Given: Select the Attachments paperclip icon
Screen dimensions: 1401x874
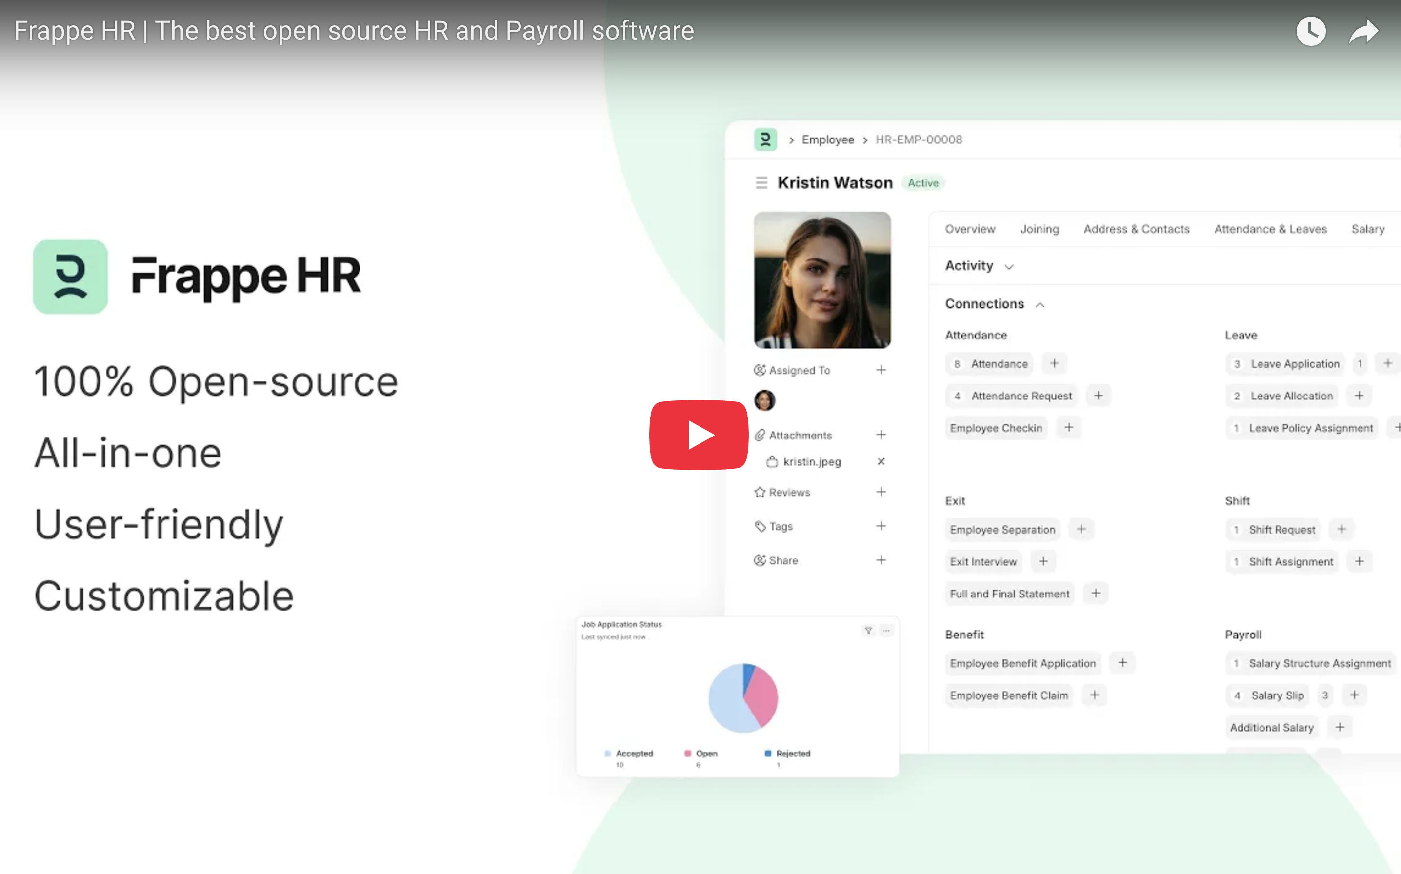Looking at the screenshot, I should point(760,435).
